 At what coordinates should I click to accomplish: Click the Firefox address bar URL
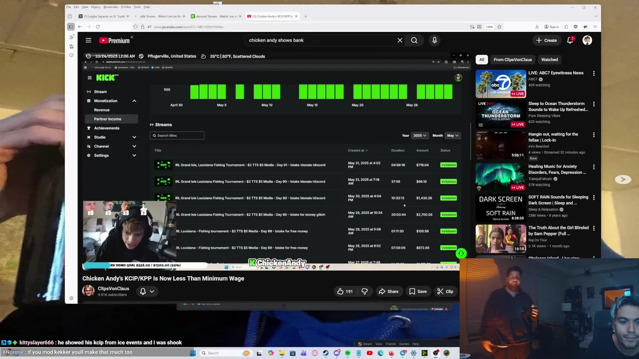(x=189, y=27)
